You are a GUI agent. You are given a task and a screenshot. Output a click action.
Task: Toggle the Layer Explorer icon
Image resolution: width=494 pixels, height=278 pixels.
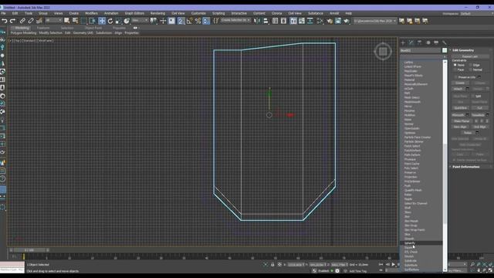(283, 21)
